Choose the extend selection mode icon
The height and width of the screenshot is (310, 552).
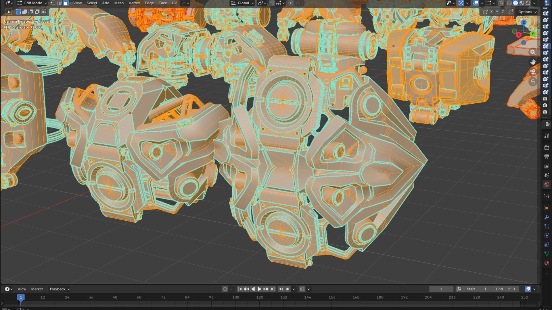click(x=25, y=12)
